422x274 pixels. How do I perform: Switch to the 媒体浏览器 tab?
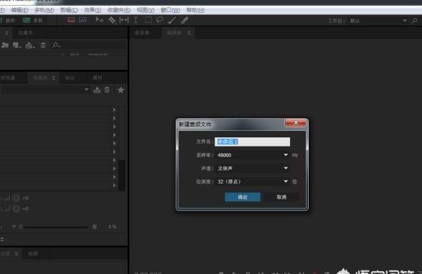pos(8,78)
